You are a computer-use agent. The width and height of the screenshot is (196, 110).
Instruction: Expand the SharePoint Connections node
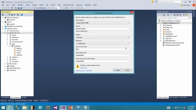click(x=3, y=27)
